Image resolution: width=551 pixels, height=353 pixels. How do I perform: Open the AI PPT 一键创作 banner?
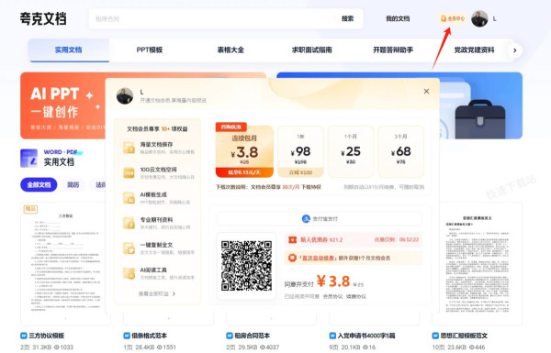[x=62, y=105]
